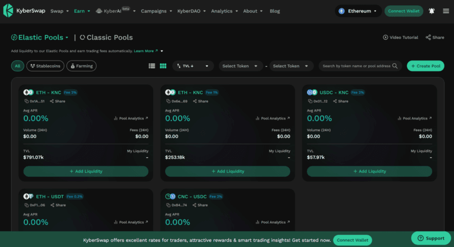Share the ETH-KNC Fee 1% pool
The height and width of the screenshot is (247, 454).
point(200,101)
